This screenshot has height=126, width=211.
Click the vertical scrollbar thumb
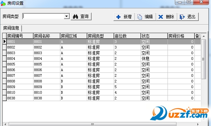pos(204,59)
